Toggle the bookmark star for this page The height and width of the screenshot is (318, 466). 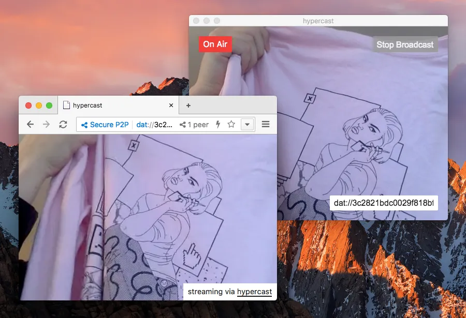[x=231, y=124]
